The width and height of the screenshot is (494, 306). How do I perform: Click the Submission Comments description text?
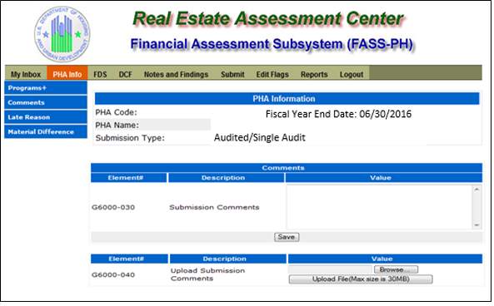coord(214,207)
